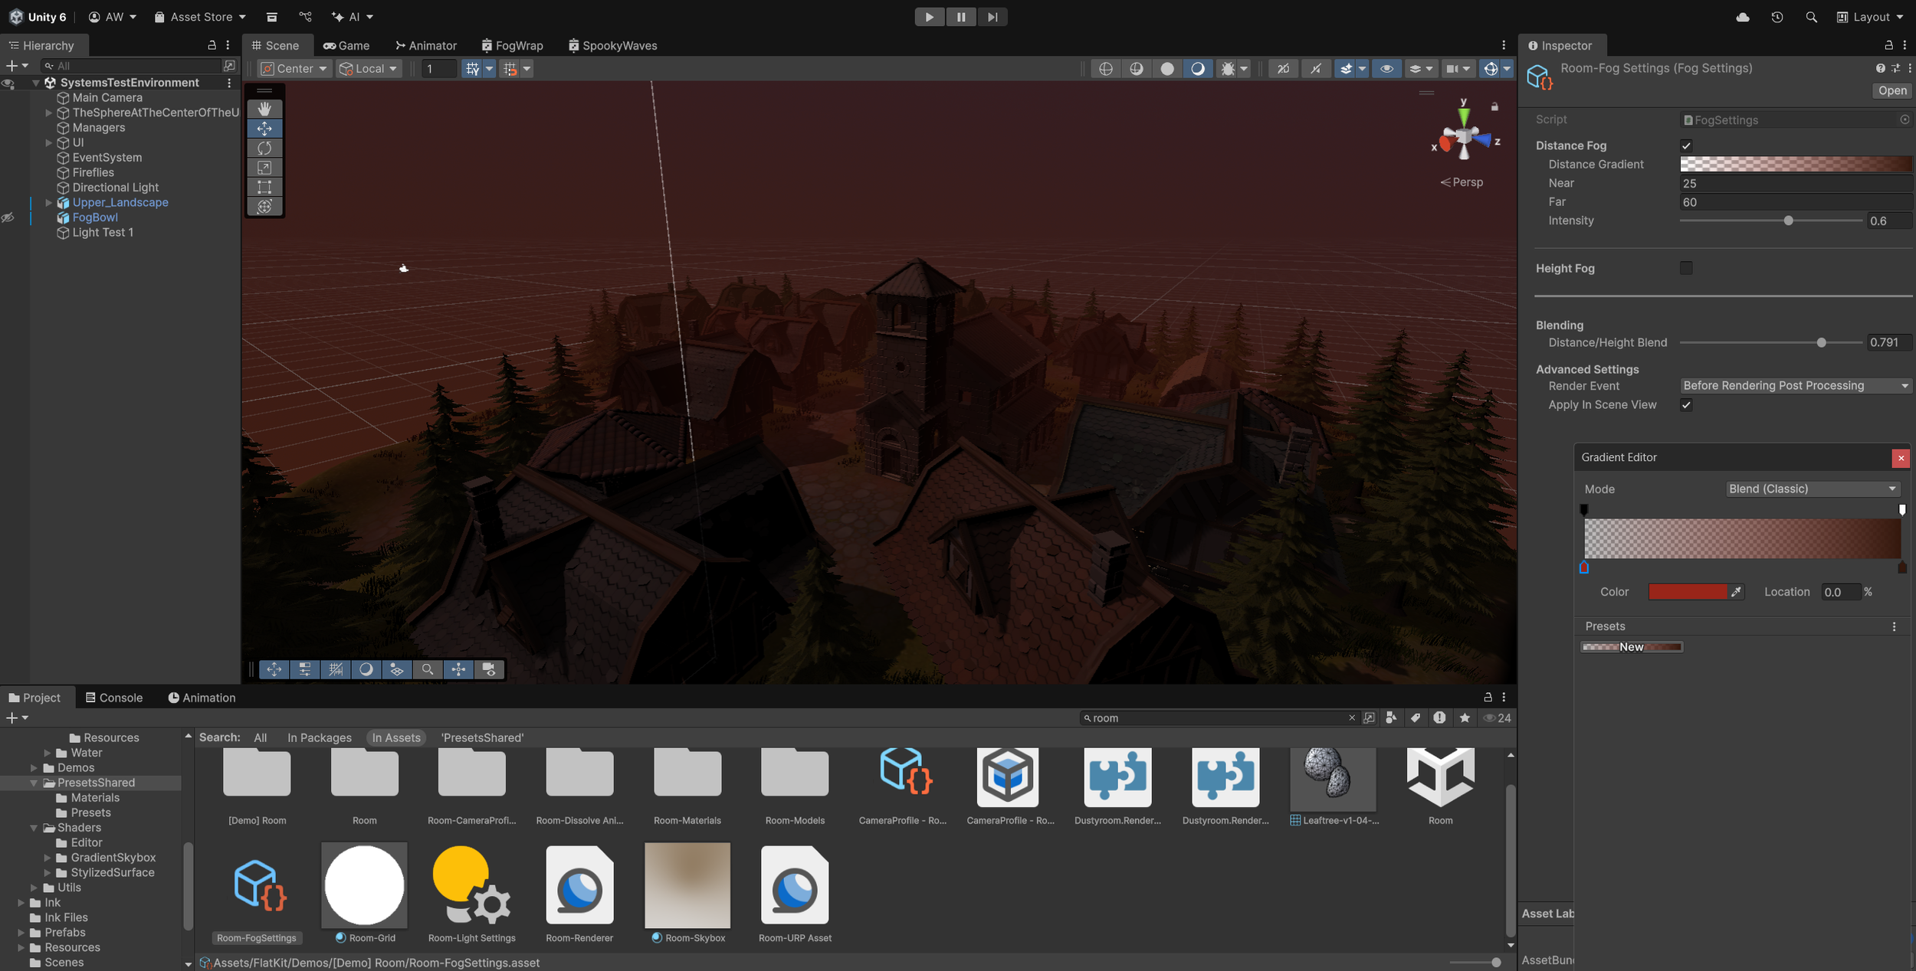Screen dimensions: 1916x971
Task: Click the Play button
Action: click(x=929, y=17)
